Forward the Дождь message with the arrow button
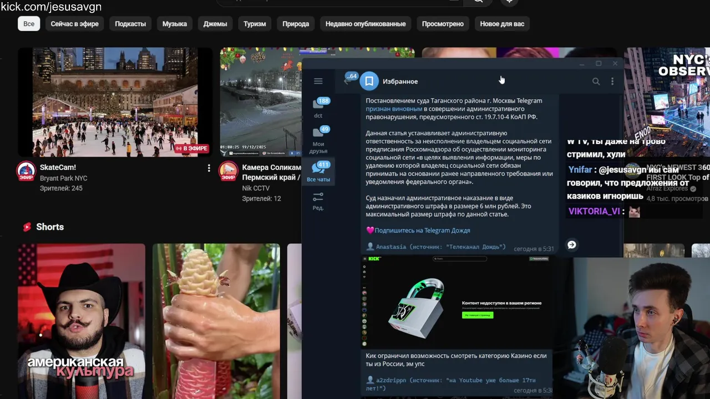The height and width of the screenshot is (399, 710). 571,245
